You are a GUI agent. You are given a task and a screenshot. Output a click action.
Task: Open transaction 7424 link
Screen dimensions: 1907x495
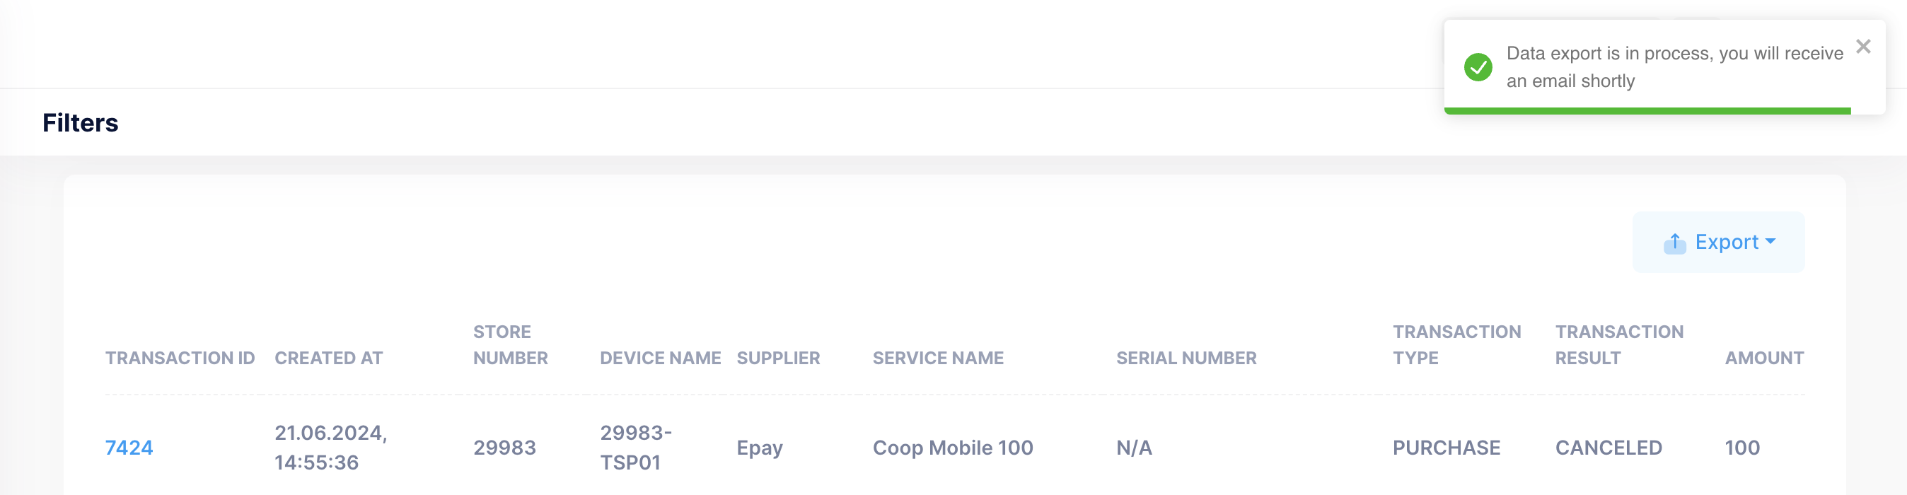pos(129,448)
